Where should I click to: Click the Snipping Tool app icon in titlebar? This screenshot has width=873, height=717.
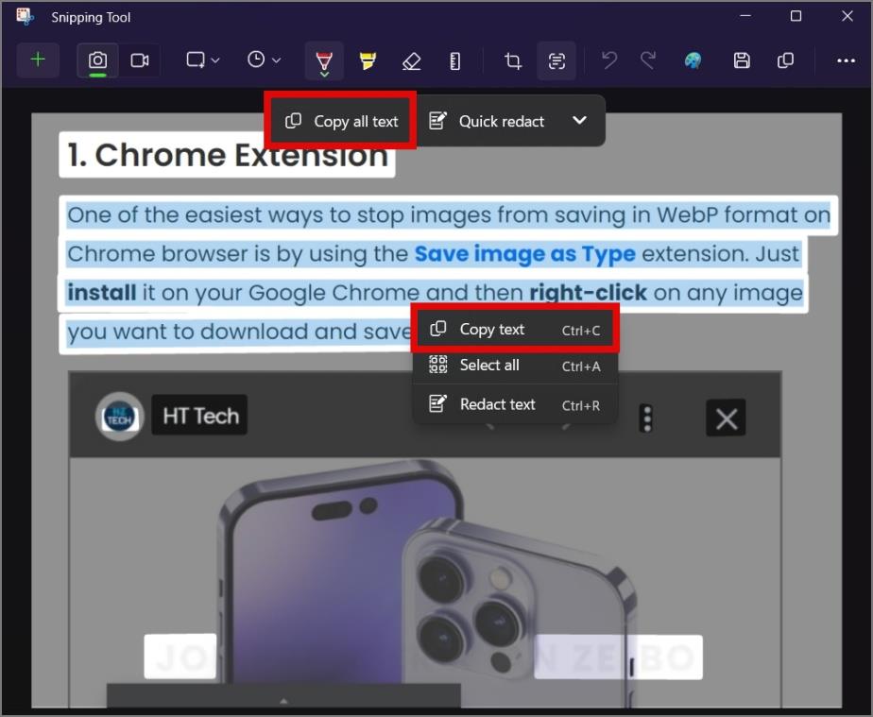tap(25, 16)
